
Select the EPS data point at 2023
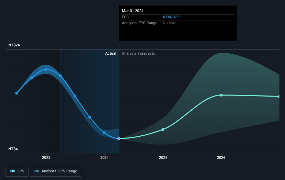46,70
